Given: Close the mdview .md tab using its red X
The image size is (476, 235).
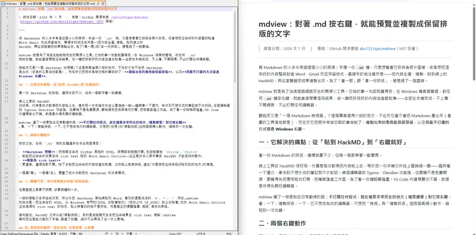Looking at the screenshot, I should (x=103, y=4).
